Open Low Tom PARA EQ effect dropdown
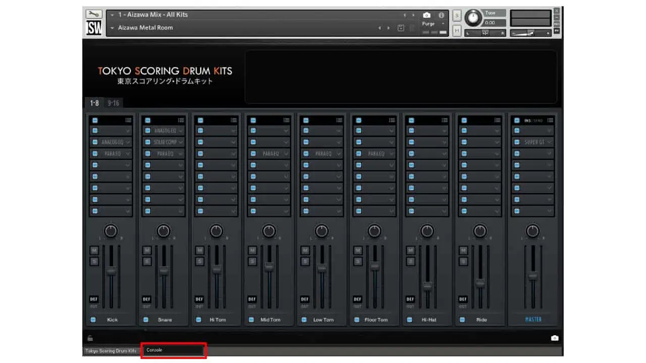The image size is (646, 363). (x=339, y=153)
